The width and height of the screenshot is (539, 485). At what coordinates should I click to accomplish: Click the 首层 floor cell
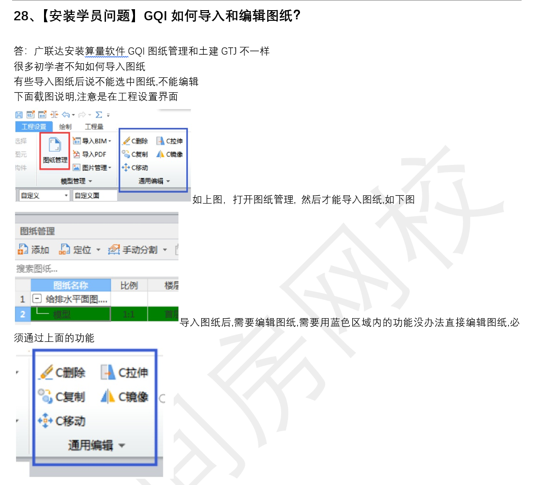click(x=163, y=314)
